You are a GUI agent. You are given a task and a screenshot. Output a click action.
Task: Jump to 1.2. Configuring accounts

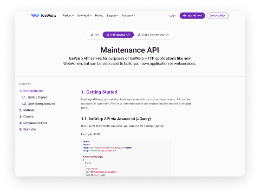click(38, 104)
